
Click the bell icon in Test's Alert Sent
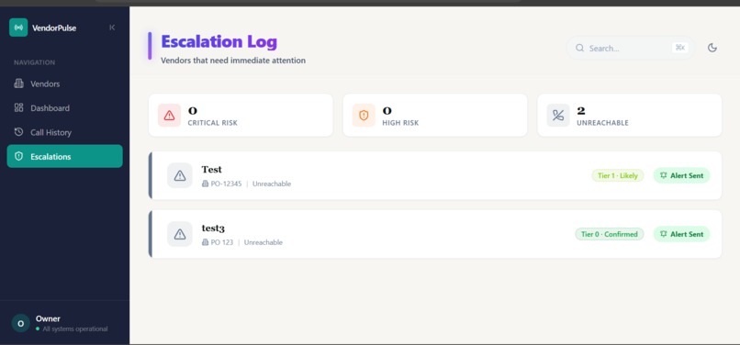click(x=664, y=175)
